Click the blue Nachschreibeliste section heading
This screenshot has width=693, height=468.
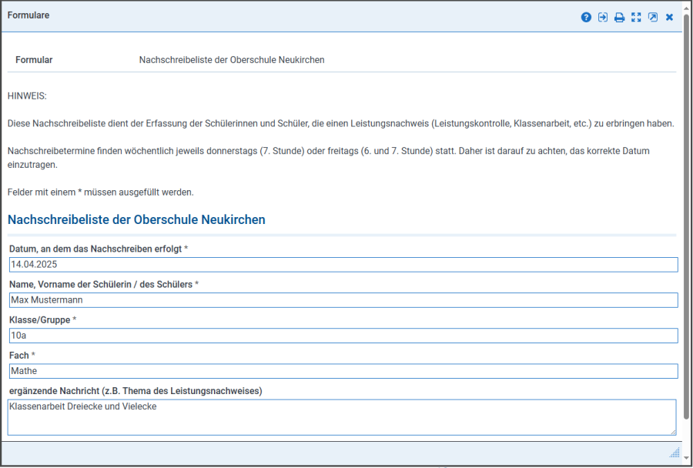[136, 219]
